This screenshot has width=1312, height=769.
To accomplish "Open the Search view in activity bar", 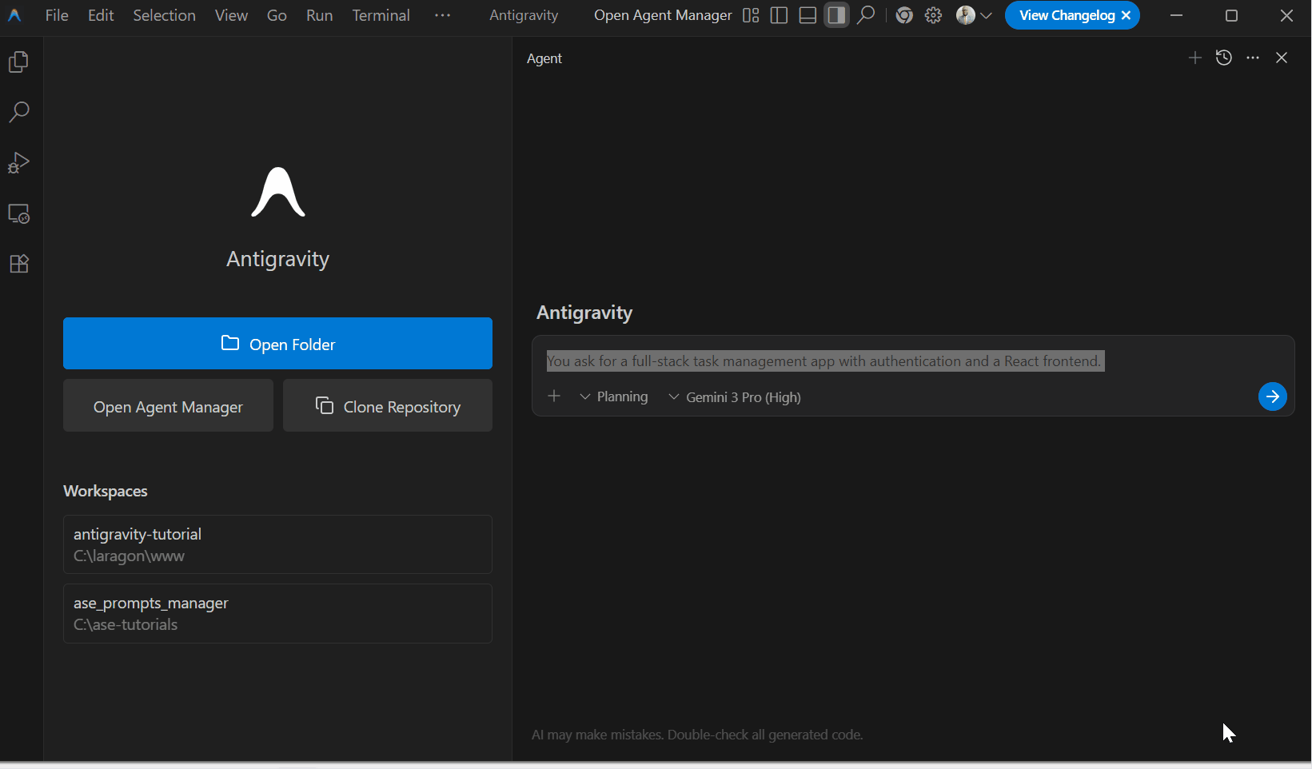I will coord(19,112).
